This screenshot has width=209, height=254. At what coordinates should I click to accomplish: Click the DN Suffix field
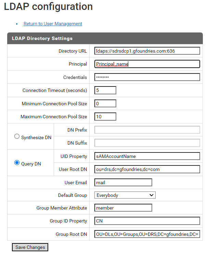click(147, 143)
